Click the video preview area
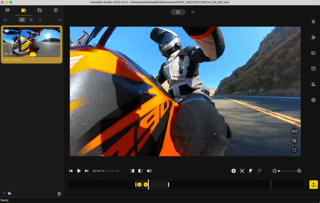Screen dimensions: 320x203 point(185,91)
